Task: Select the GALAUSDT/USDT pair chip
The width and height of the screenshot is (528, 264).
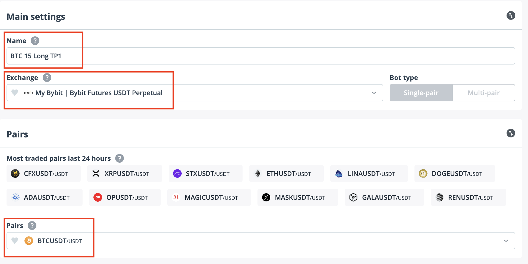Action: (x=384, y=197)
